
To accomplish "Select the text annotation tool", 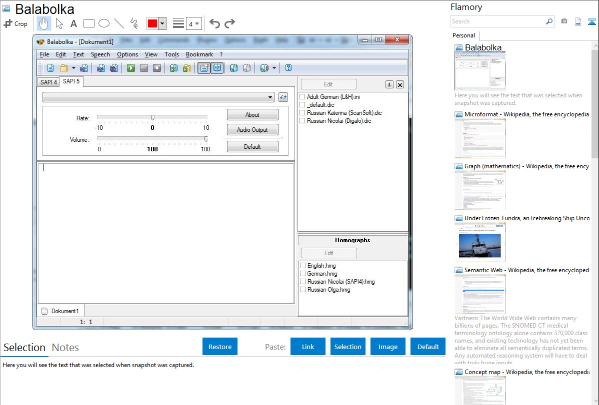I will (x=73, y=23).
